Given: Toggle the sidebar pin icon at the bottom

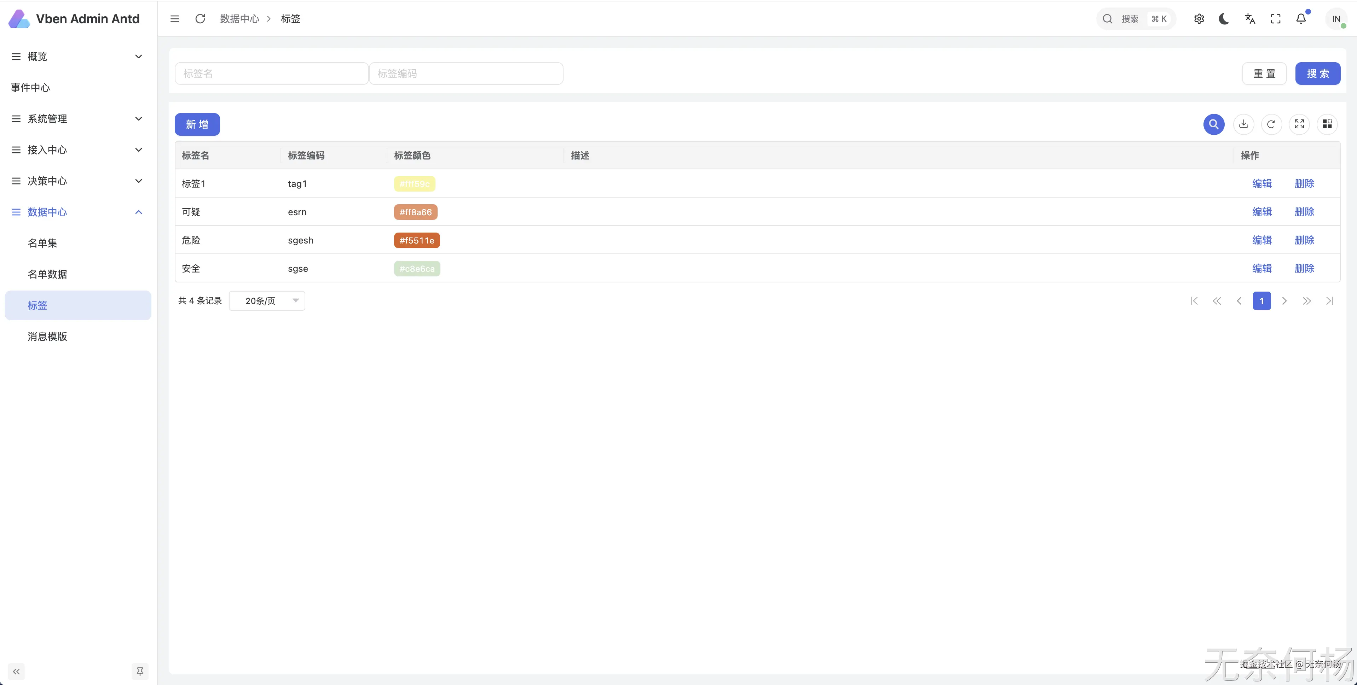Looking at the screenshot, I should (140, 671).
